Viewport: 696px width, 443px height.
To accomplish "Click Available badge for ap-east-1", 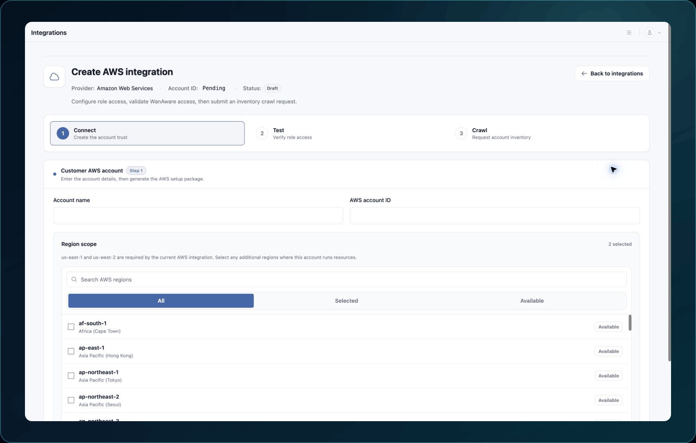I will coord(608,351).
